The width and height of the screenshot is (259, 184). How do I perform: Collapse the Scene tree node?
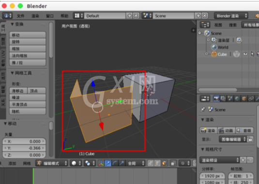click(x=200, y=33)
